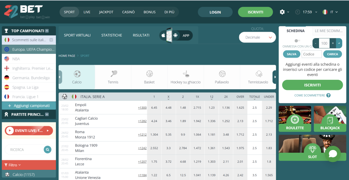This screenshot has height=180, width=349.
Task: Select the Tennistavolo sport icon
Action: pos(259,74)
